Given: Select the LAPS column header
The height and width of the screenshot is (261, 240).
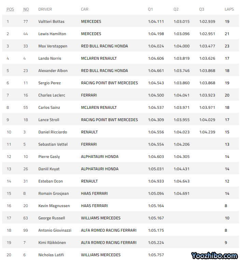Looking at the screenshot, I should pyautogui.click(x=229, y=9).
